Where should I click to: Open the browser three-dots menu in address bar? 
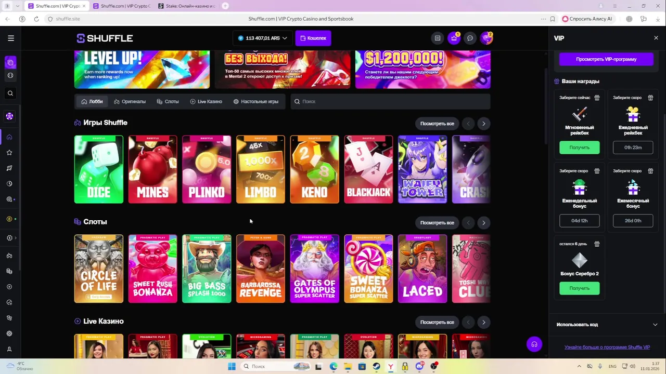coord(543,19)
